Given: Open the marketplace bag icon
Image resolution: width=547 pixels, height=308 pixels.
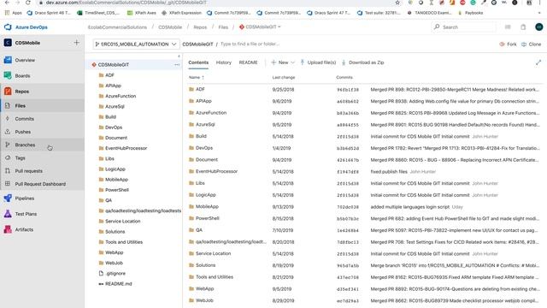Looking at the screenshot, I should [x=523, y=27].
